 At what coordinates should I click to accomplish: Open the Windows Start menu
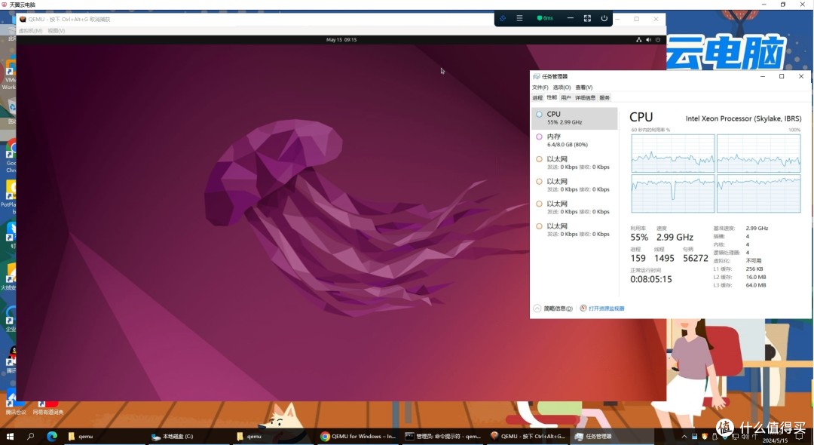click(9, 437)
